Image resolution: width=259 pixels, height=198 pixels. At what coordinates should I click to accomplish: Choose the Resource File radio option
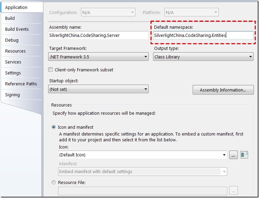pos(54,182)
